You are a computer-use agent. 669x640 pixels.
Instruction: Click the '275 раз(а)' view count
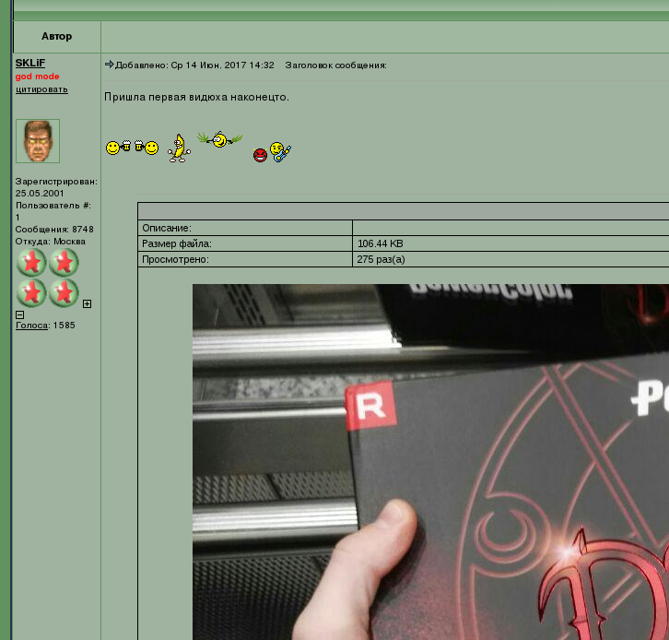[x=381, y=259]
